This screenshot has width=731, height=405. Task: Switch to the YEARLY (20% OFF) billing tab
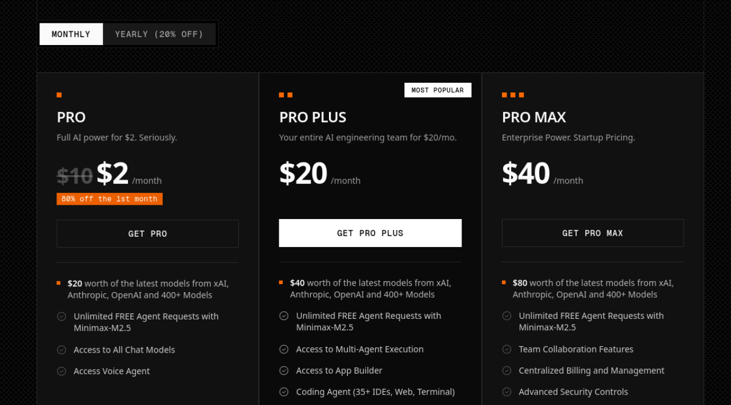[x=160, y=34]
